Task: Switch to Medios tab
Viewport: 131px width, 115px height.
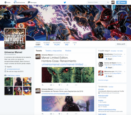Action: point(68,51)
